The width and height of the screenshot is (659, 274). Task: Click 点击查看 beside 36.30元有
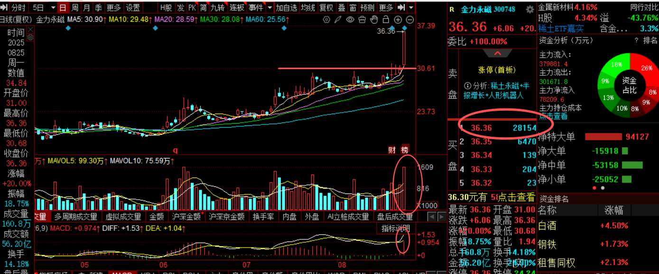click(516, 197)
